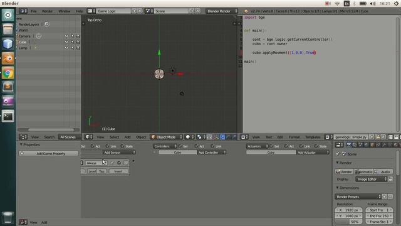Open the 3D view Select menu

click(114, 137)
